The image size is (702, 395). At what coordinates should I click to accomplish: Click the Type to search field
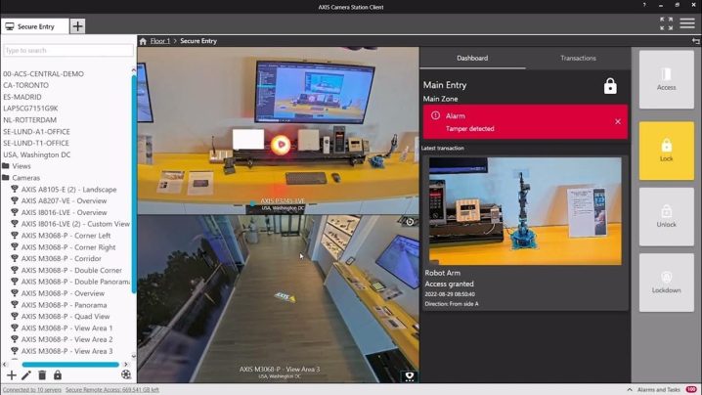pyautogui.click(x=66, y=50)
